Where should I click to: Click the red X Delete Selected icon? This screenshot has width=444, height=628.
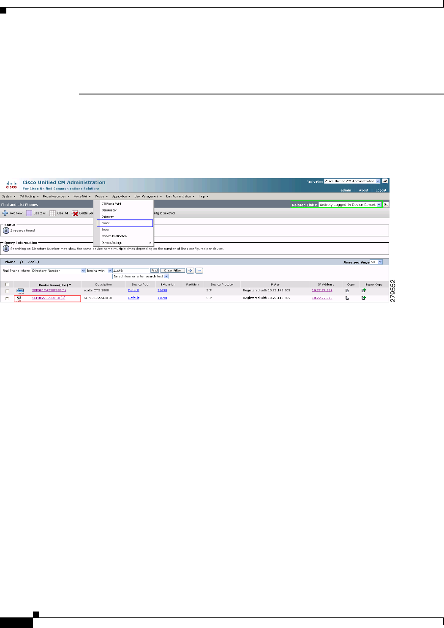tap(75, 213)
